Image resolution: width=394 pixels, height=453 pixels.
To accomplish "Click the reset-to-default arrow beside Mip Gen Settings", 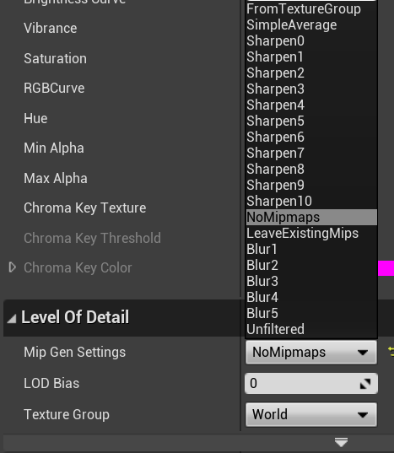I will tap(391, 352).
